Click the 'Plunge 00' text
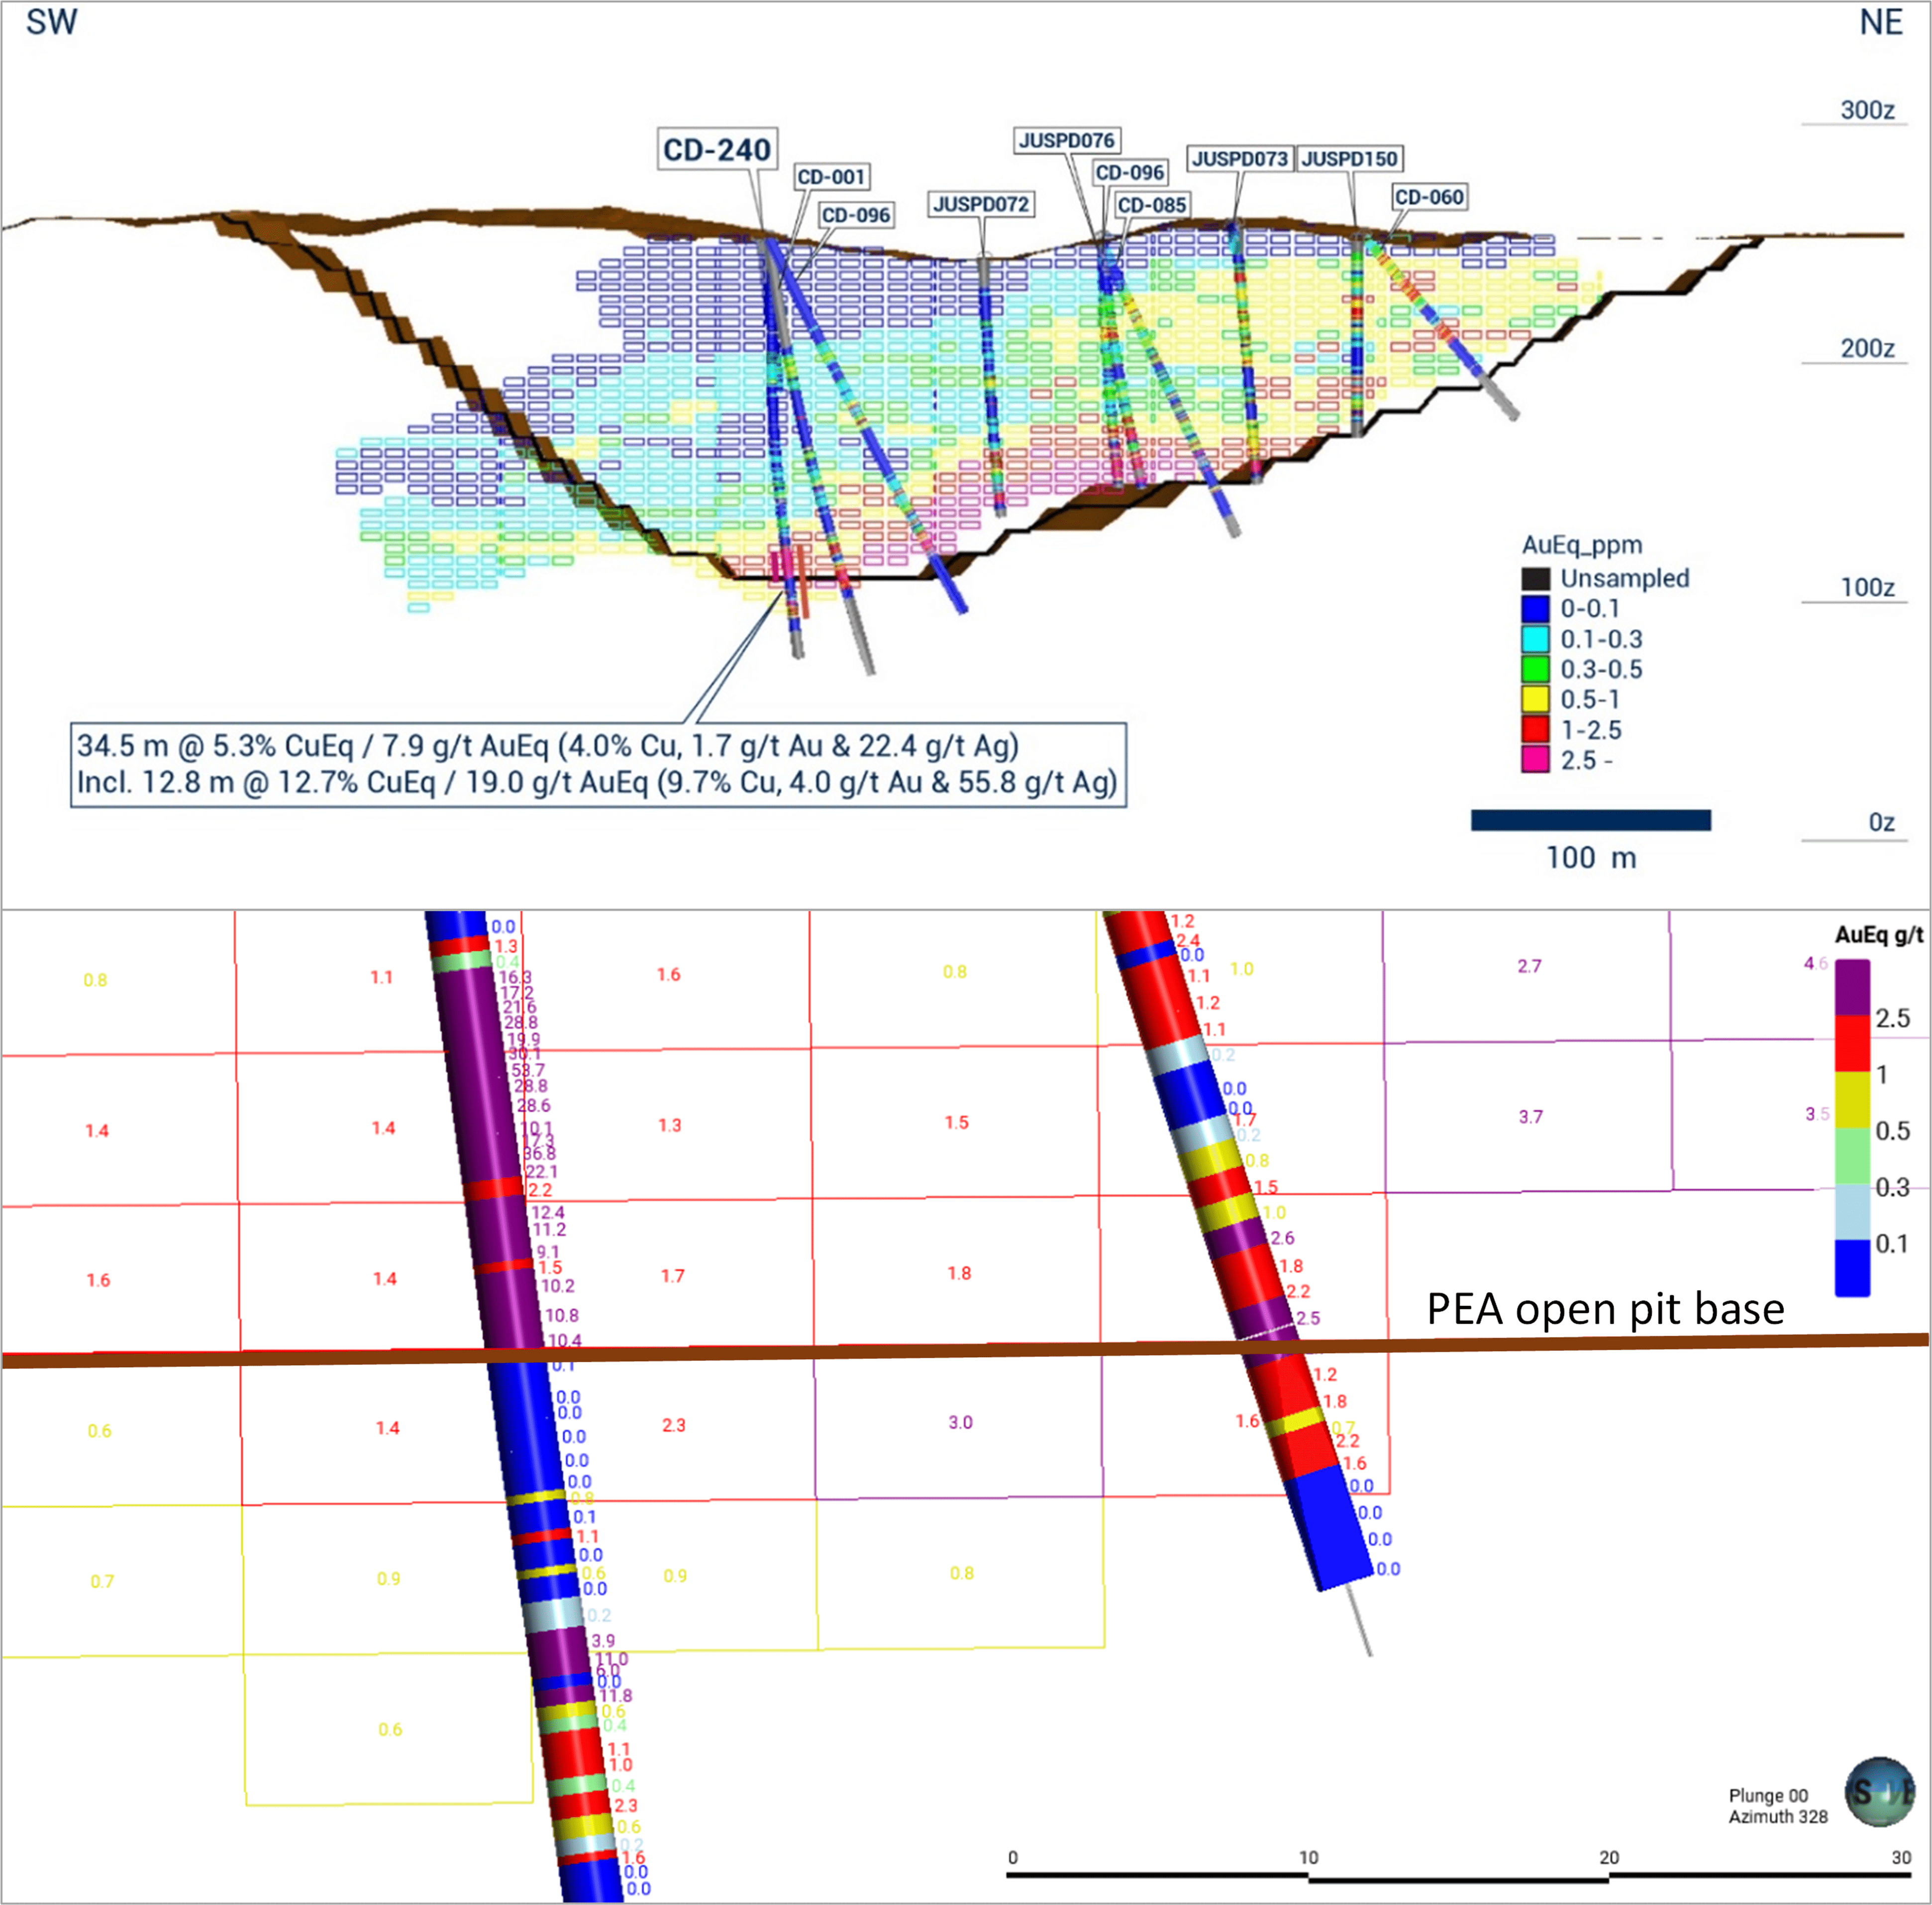The width and height of the screenshot is (1932, 1905). tap(1768, 1796)
